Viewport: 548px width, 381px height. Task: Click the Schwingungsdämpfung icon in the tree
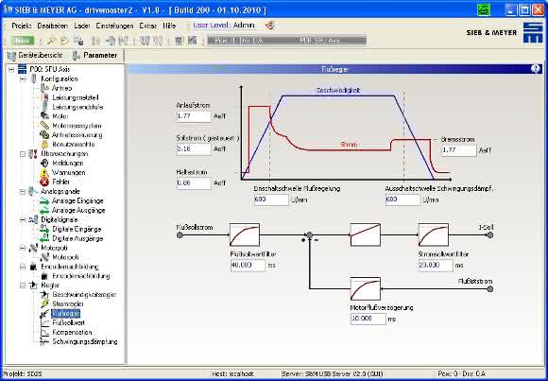click(x=44, y=341)
